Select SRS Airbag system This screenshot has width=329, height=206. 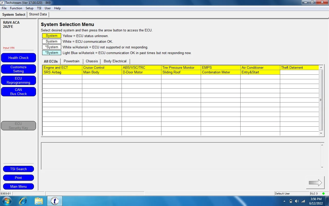click(x=62, y=72)
